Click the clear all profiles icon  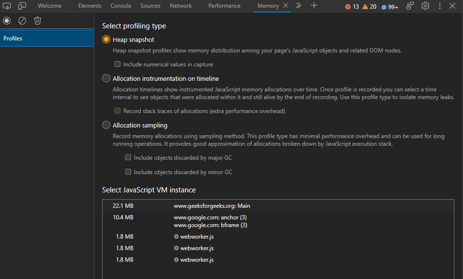click(22, 21)
